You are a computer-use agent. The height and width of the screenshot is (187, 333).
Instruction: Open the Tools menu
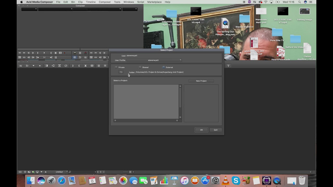[x=117, y=2]
